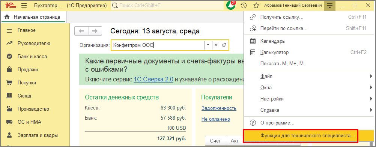376x147 pixels.
Task: Click the calendar icon in menu
Action: tap(253, 41)
